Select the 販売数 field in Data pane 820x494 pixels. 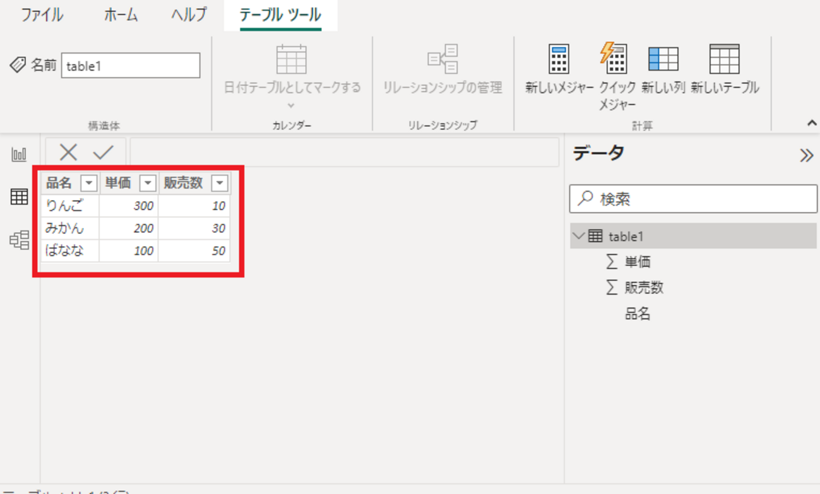[x=644, y=288]
